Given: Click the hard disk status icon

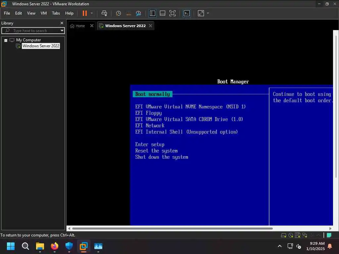Looking at the screenshot, I should tap(283, 235).
